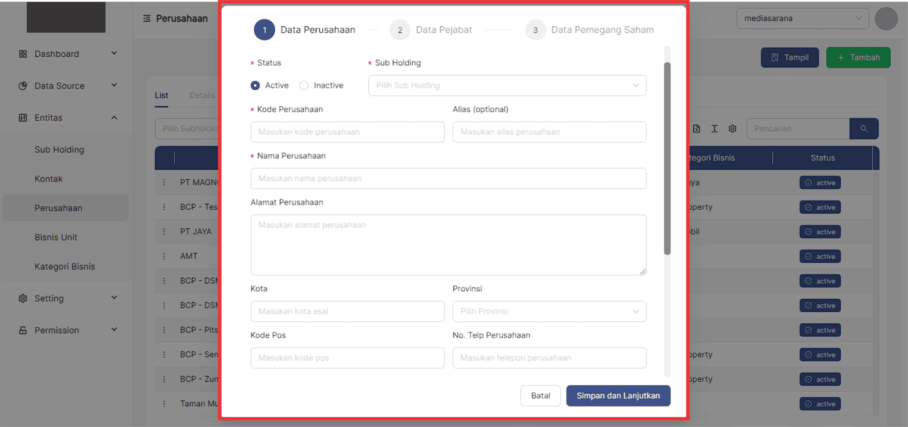Click the sidebar collapse hamburger icon
Screen dimensions: 908x427
(147, 19)
